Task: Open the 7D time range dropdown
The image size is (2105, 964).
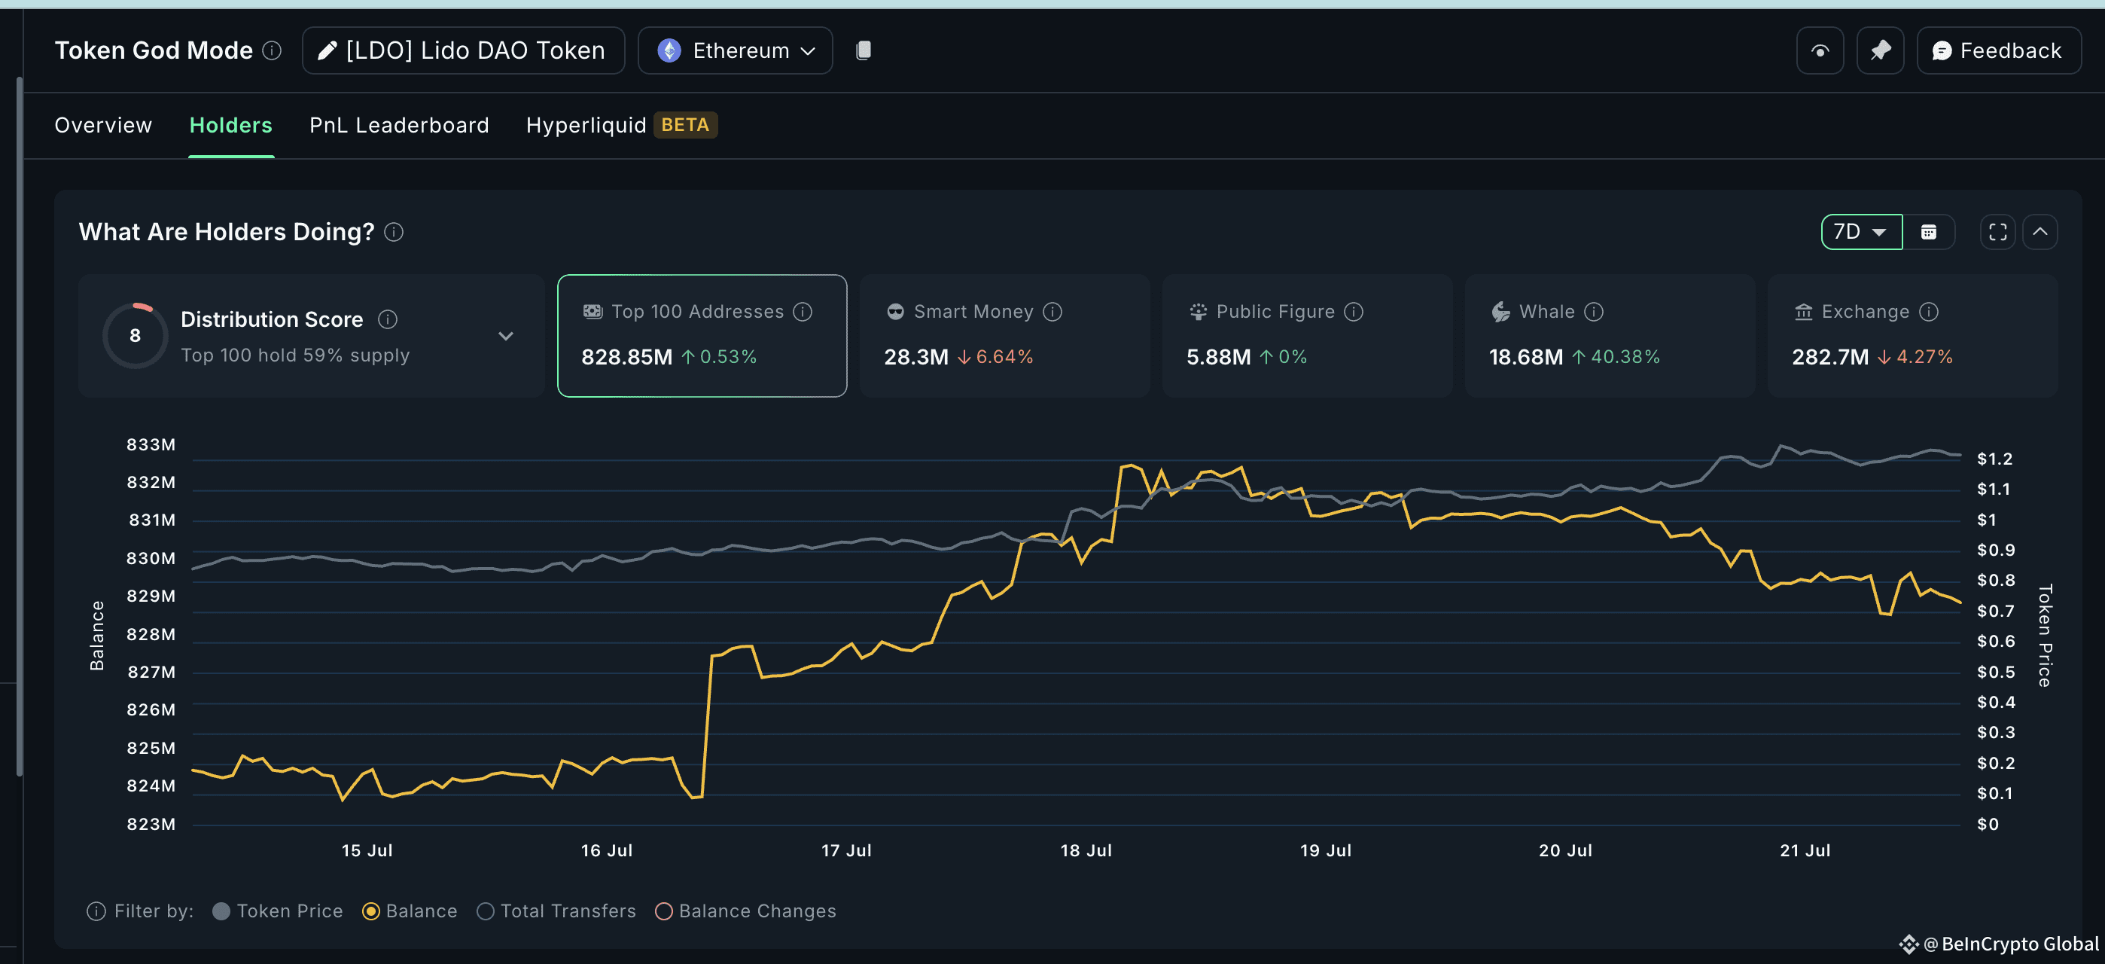Action: coord(1860,232)
